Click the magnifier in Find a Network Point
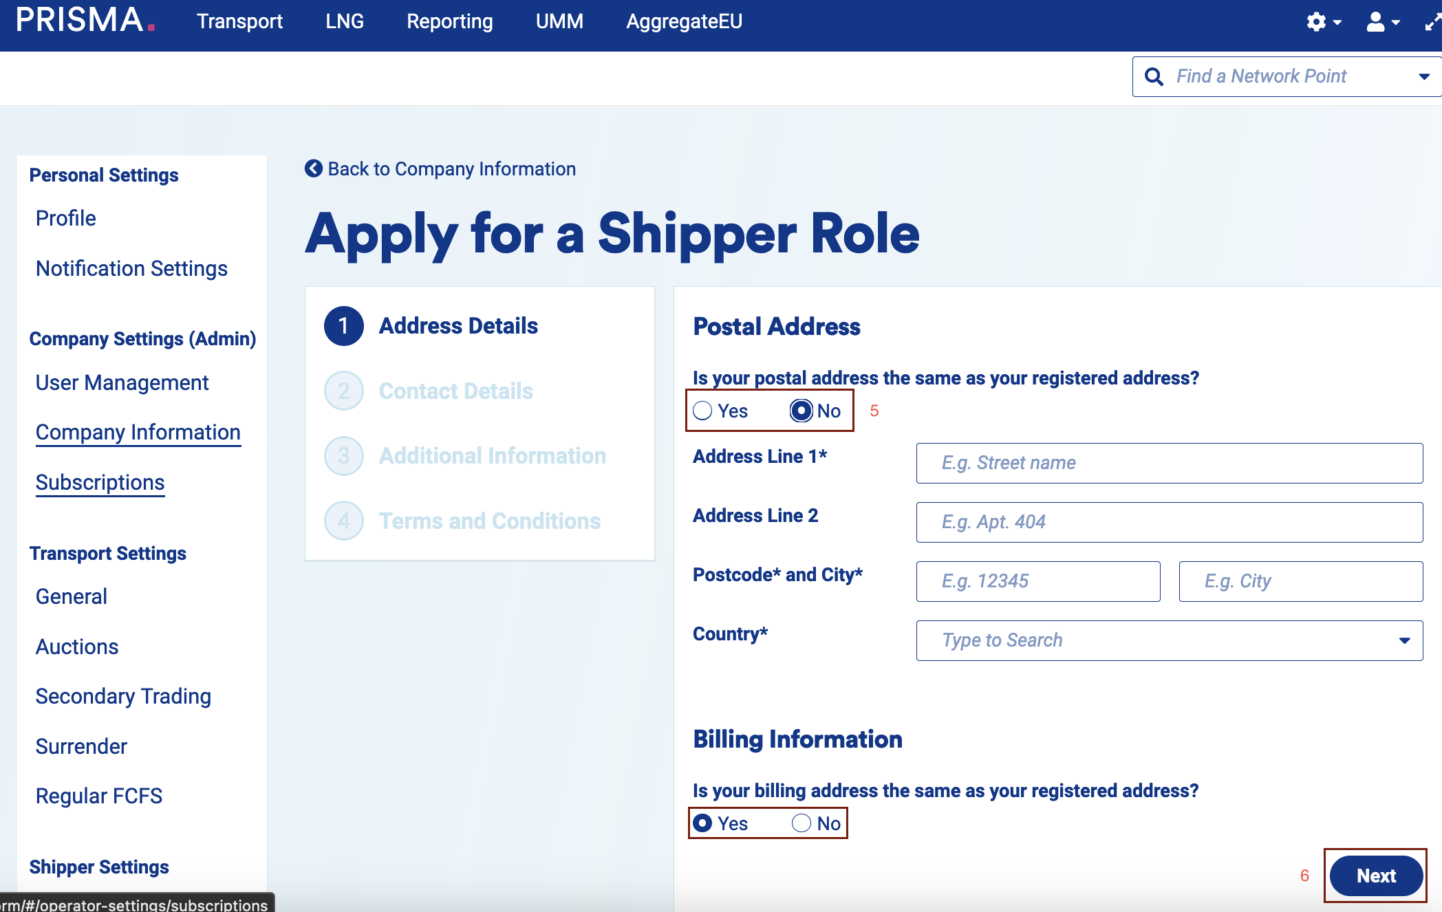 (x=1154, y=76)
